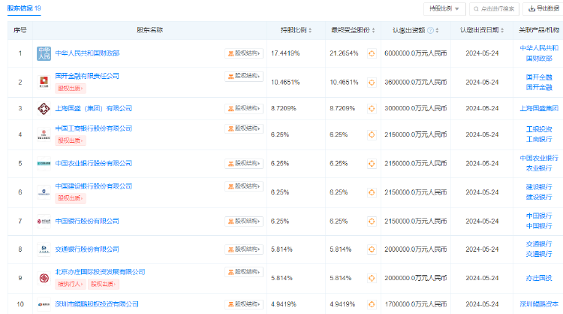Click 股权结构 button for 国开金融 row
This screenshot has height=314, width=563.
[x=244, y=76]
